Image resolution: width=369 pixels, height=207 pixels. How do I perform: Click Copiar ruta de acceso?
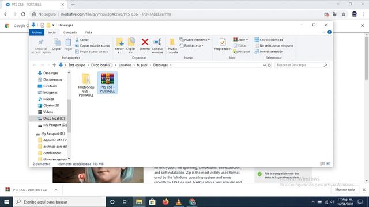click(92, 45)
